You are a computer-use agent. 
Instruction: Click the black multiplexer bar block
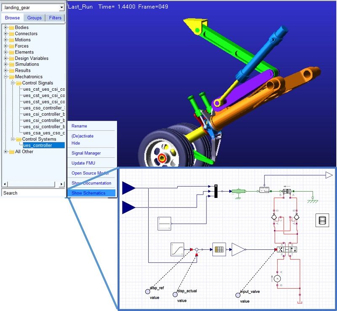216,191
